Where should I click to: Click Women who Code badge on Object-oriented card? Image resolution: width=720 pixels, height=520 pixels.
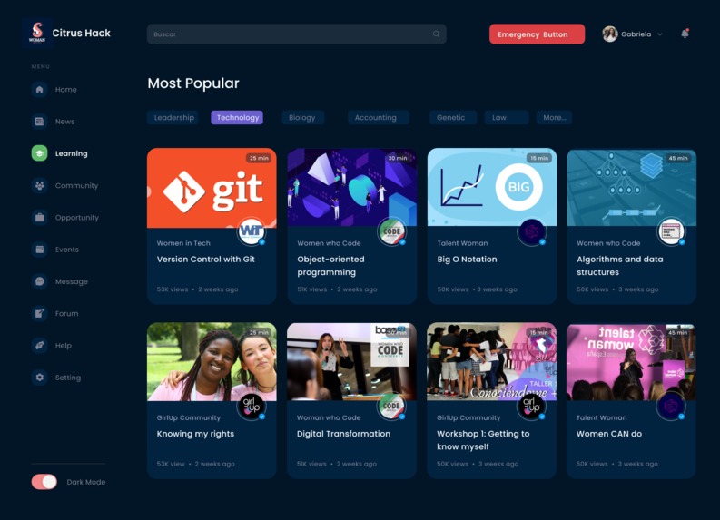pyautogui.click(x=391, y=231)
